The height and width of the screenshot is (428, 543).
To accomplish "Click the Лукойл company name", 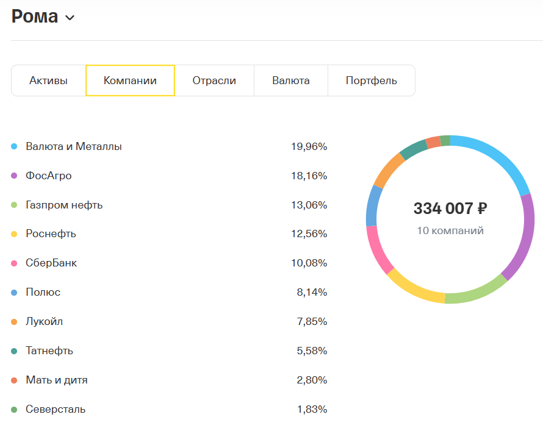I will coord(45,321).
